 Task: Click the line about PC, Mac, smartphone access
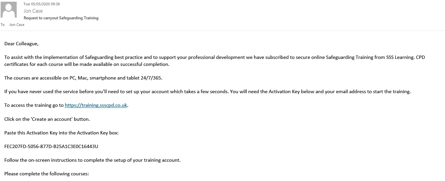point(83,78)
